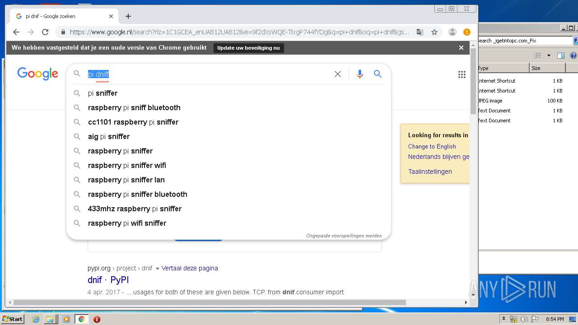The width and height of the screenshot is (578, 325).
Task: Click 'Ongepaste voorspellingen melden' link
Action: click(344, 236)
